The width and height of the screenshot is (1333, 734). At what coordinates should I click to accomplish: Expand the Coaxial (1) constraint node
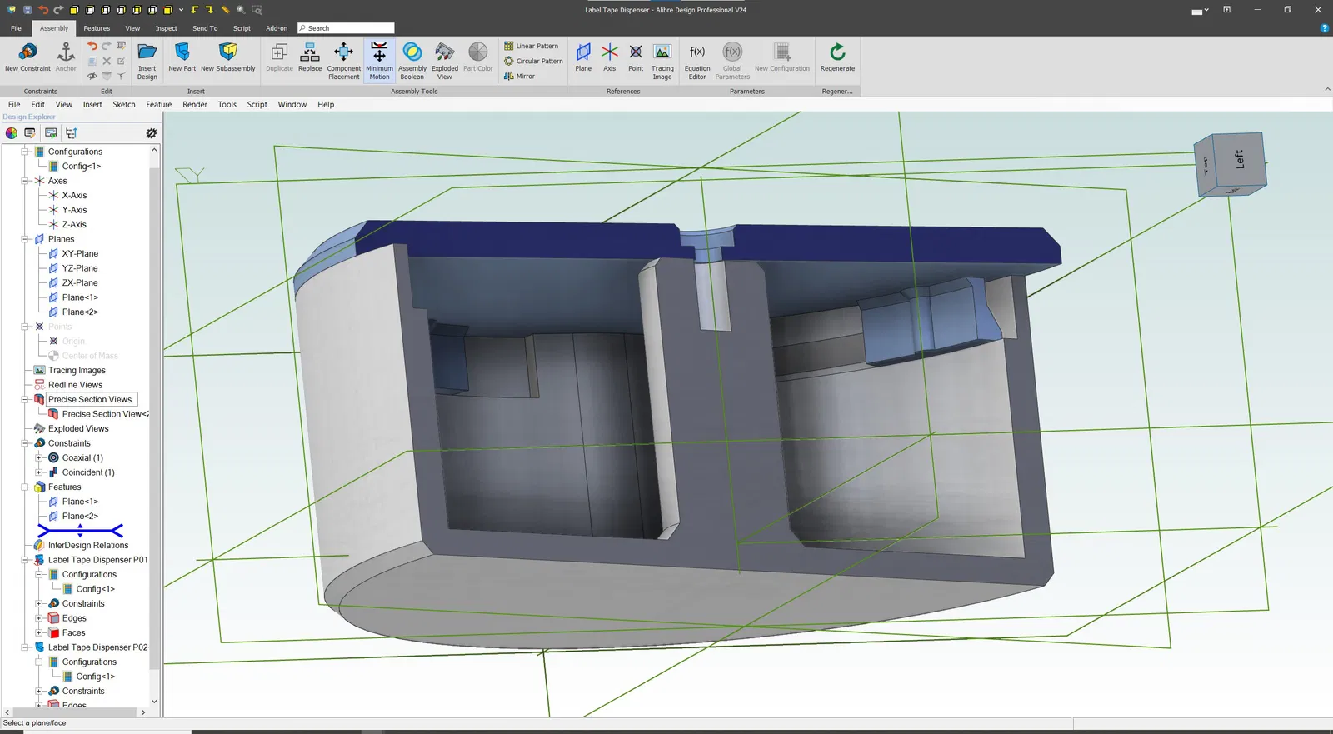(39, 458)
